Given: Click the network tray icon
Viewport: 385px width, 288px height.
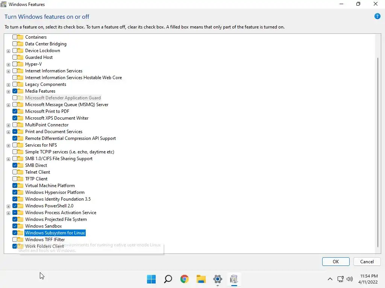Looking at the screenshot, I should pos(341,279).
